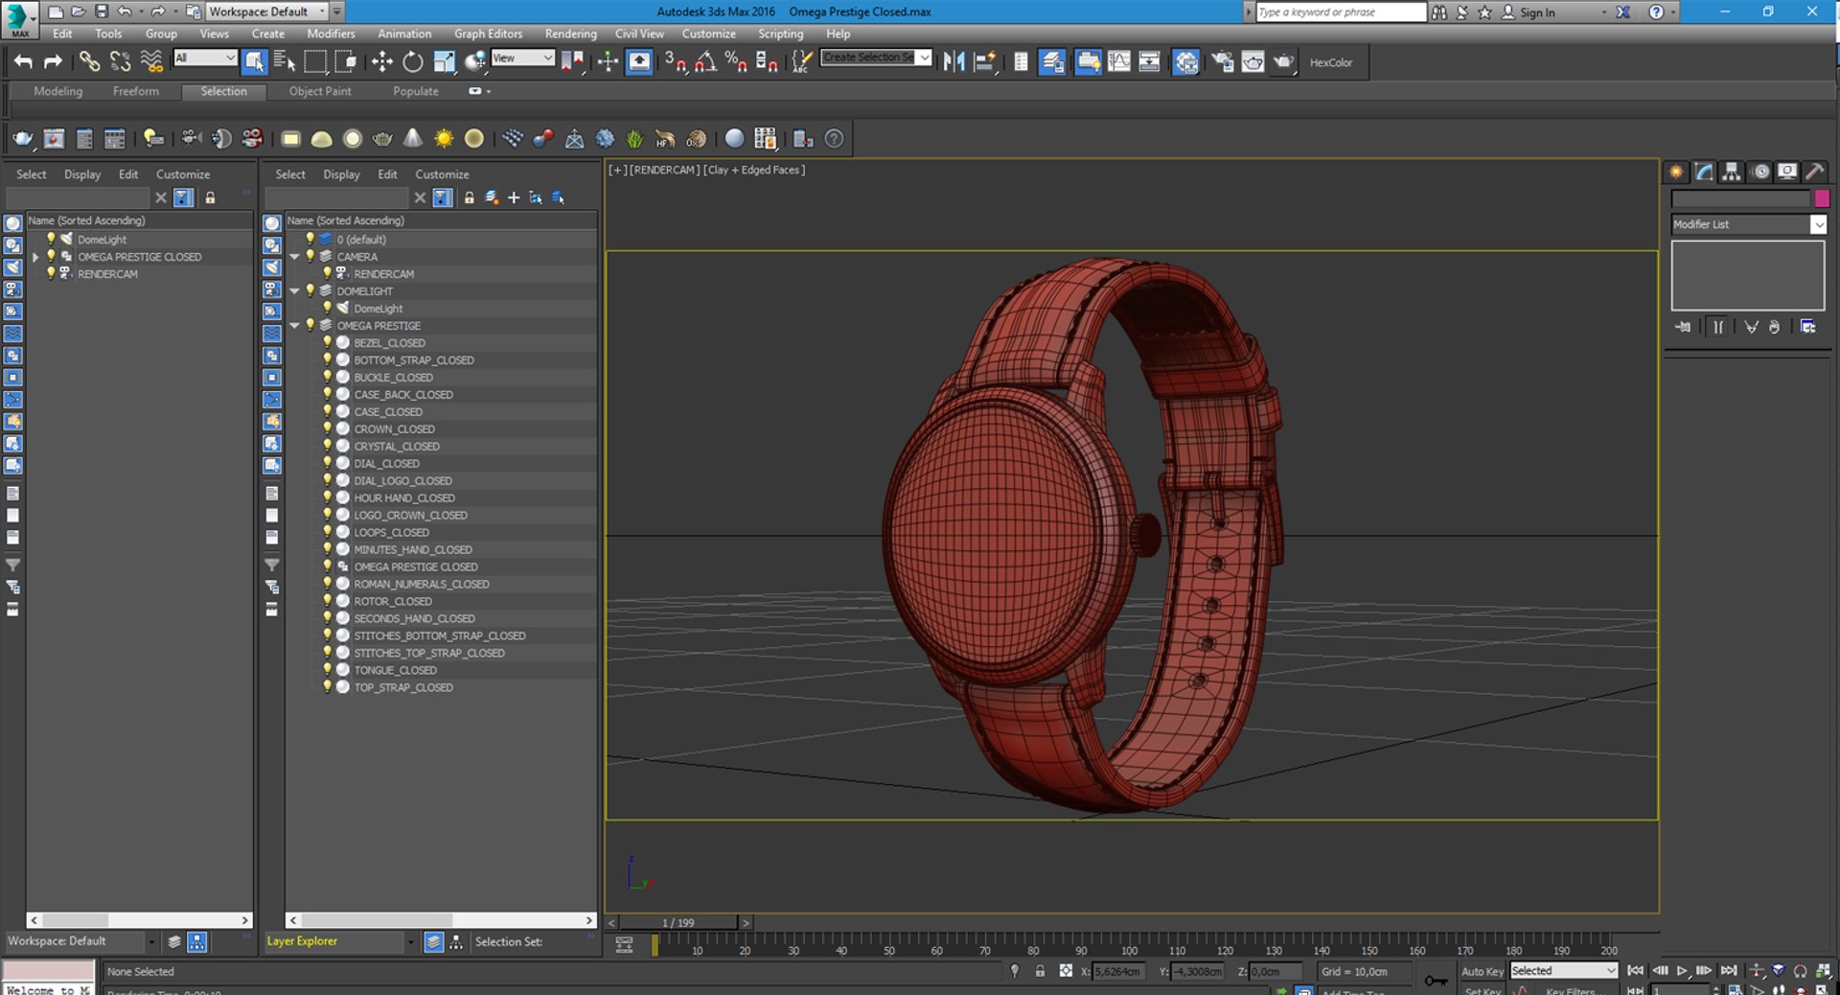
Task: Click Sign In in title bar
Action: point(1537,12)
